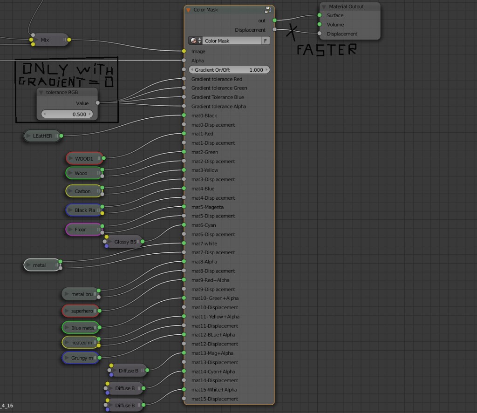
Task: Click the edit-group icon in the Color Mask header
Action: click(x=268, y=9)
